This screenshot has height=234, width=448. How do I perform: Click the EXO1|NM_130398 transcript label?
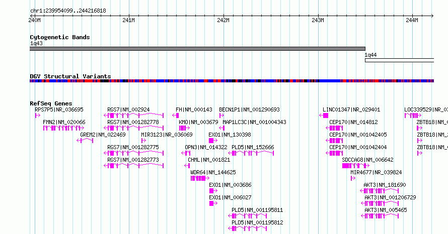230,135
